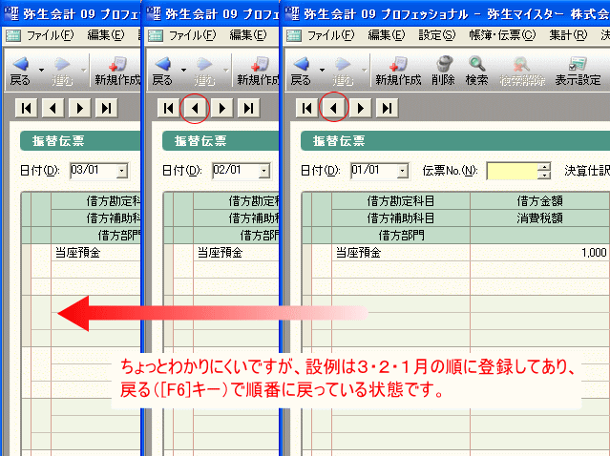610x456 pixels.
Task: Open the date dropdown showing 01/01
Action: coord(400,171)
